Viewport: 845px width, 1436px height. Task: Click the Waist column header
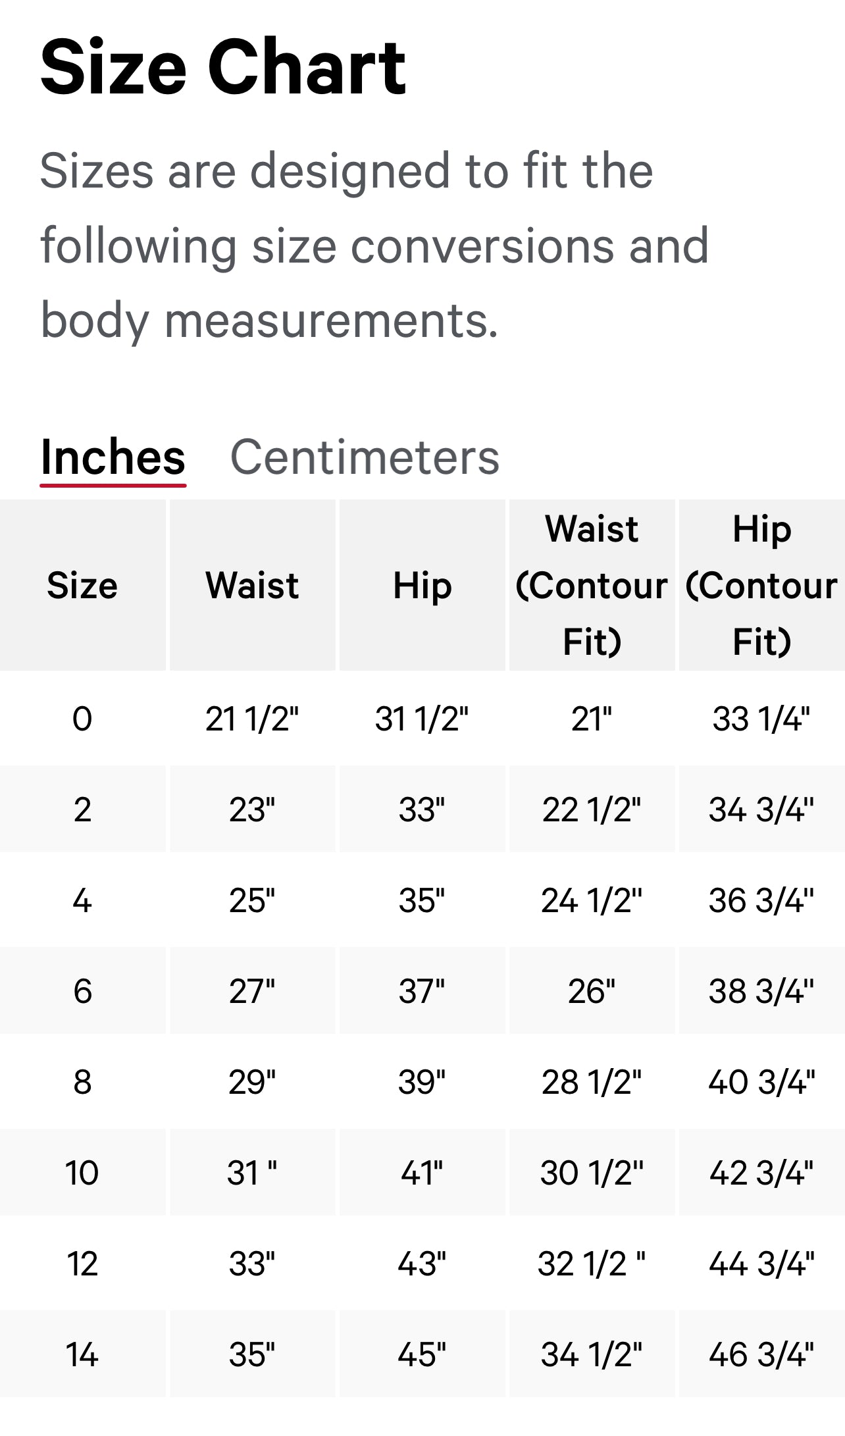[252, 585]
